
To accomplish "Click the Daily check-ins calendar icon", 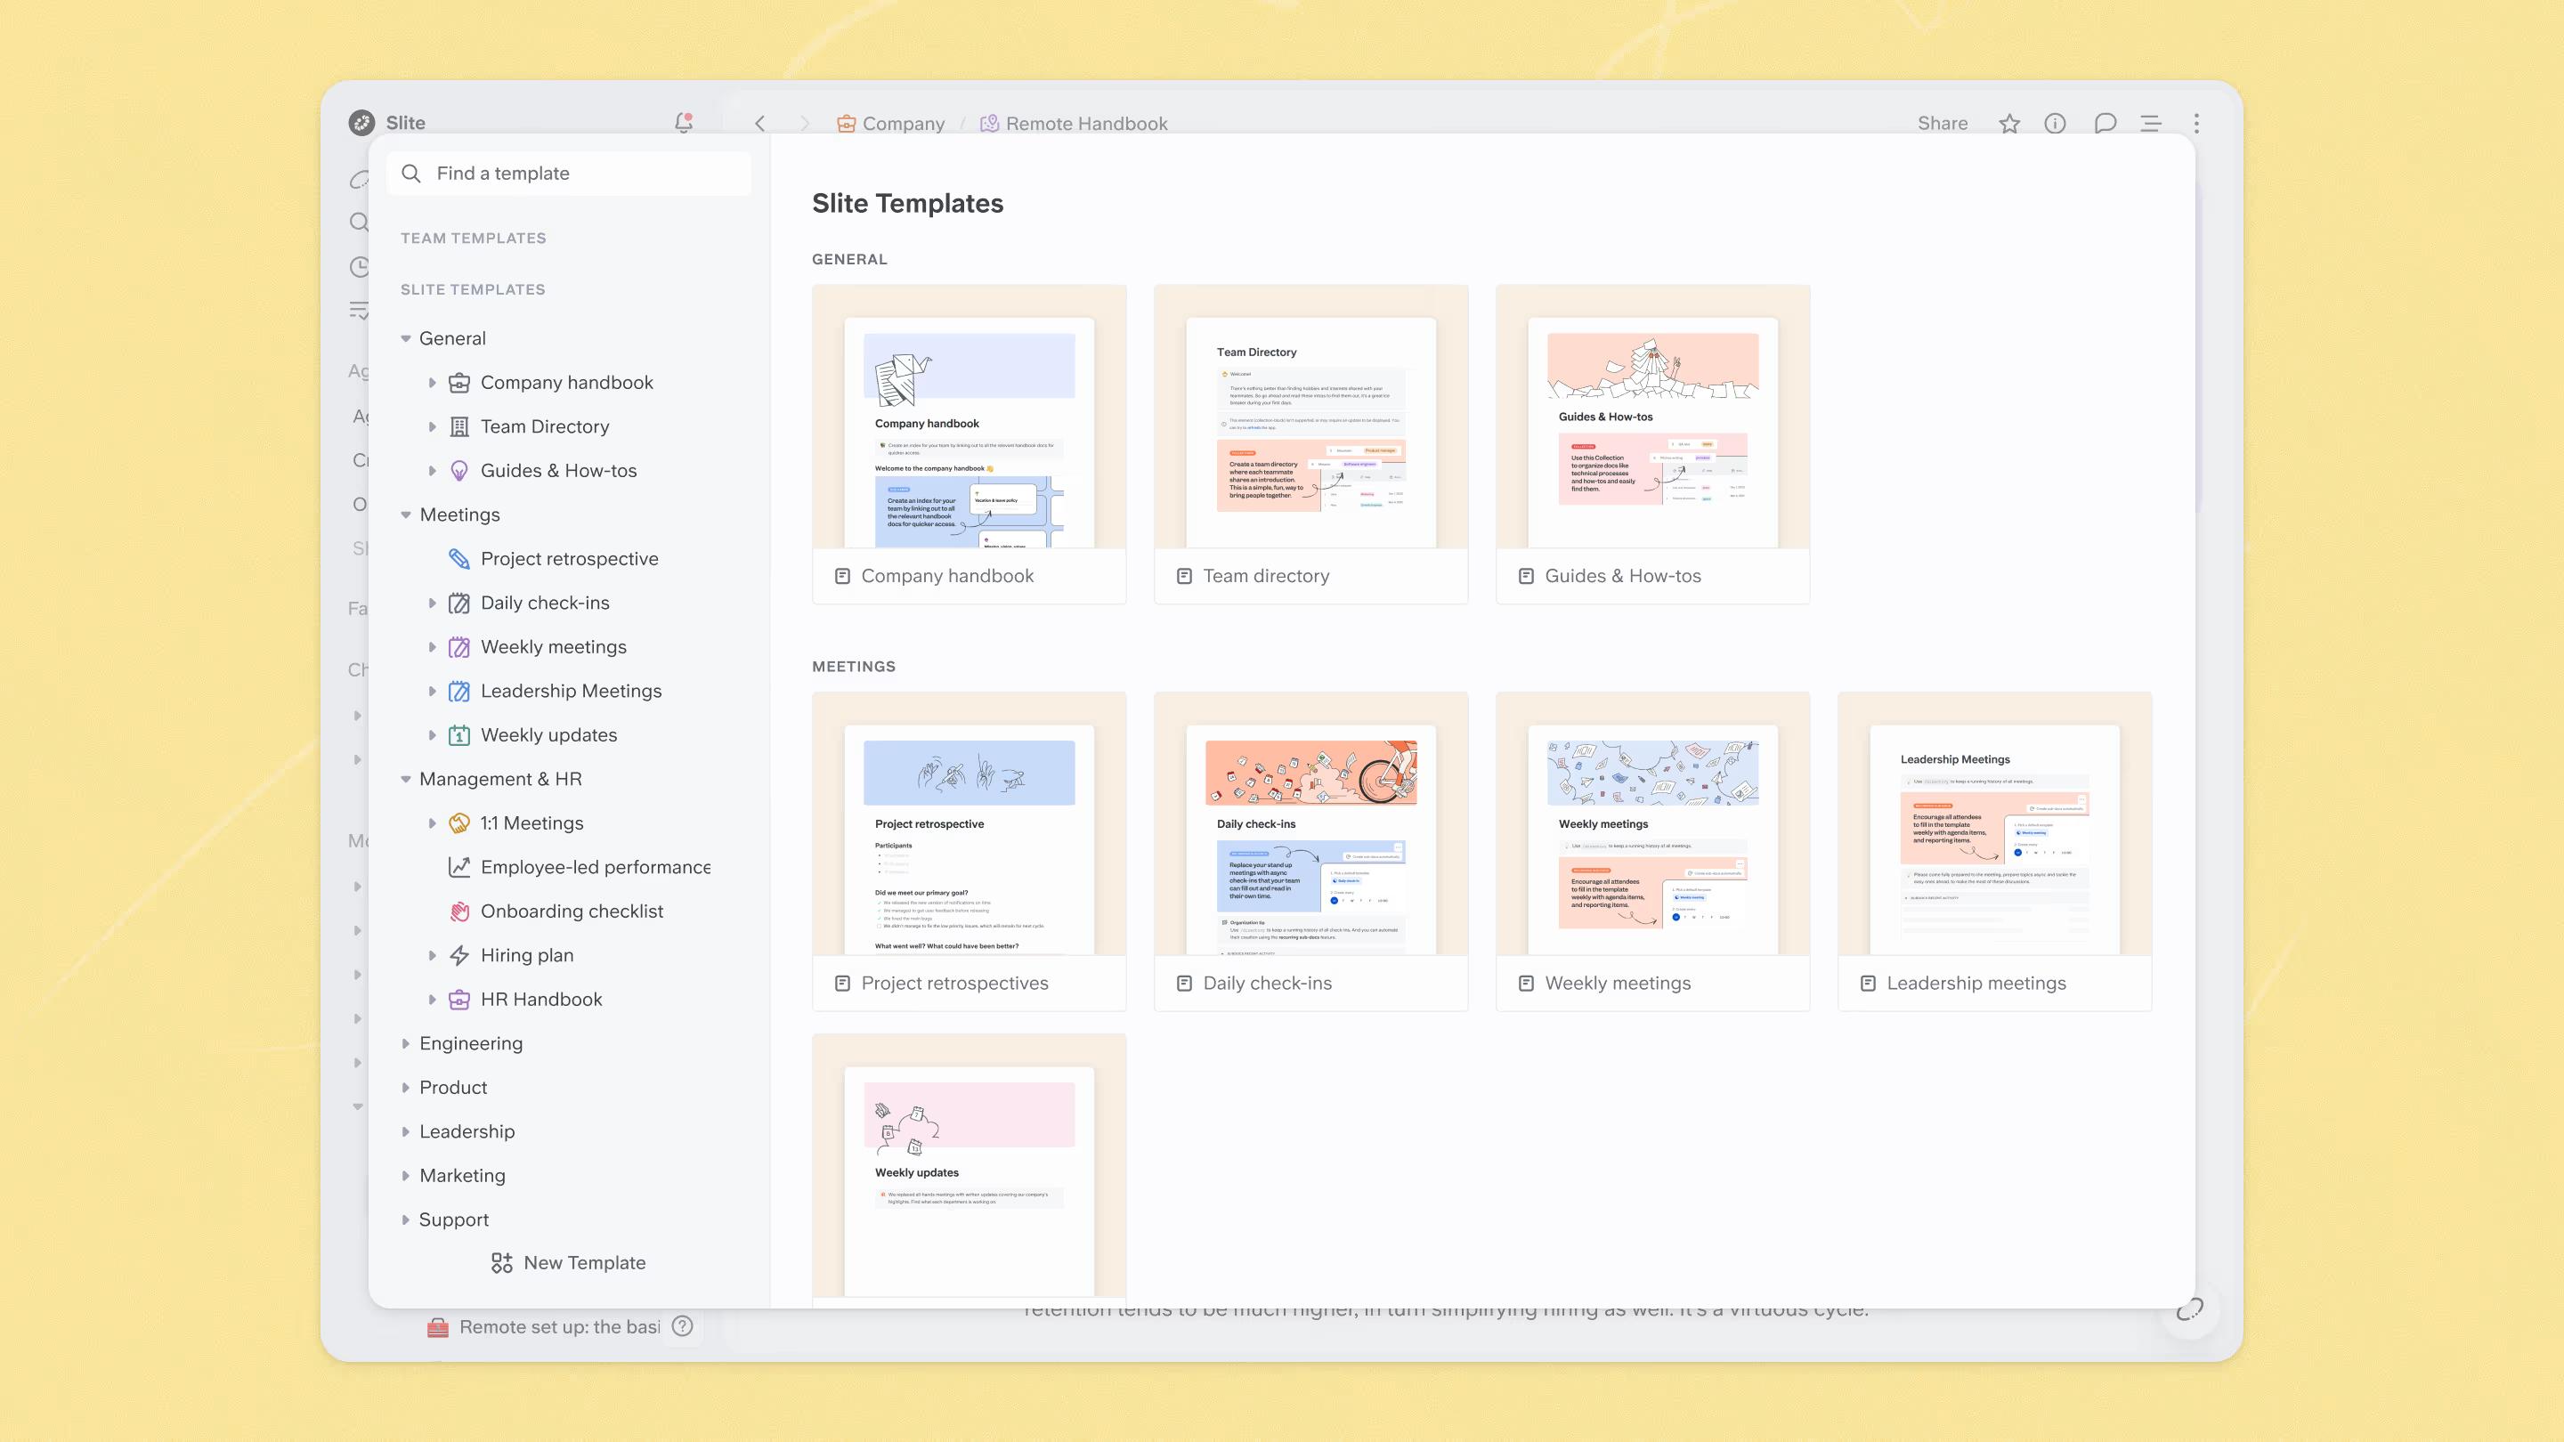I will point(458,604).
